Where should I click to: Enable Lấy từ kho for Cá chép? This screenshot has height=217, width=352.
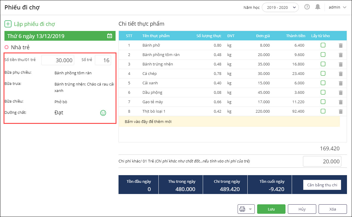coord(323,73)
